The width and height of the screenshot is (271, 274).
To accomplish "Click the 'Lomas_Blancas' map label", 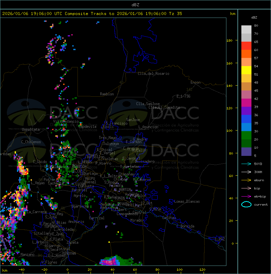I will pyautogui.click(x=187, y=201).
